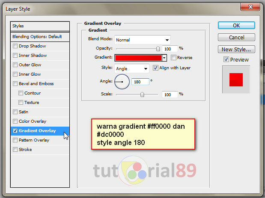Screen dimensions: 265x198
Task: Click the Cancel button
Action: click(236, 37)
